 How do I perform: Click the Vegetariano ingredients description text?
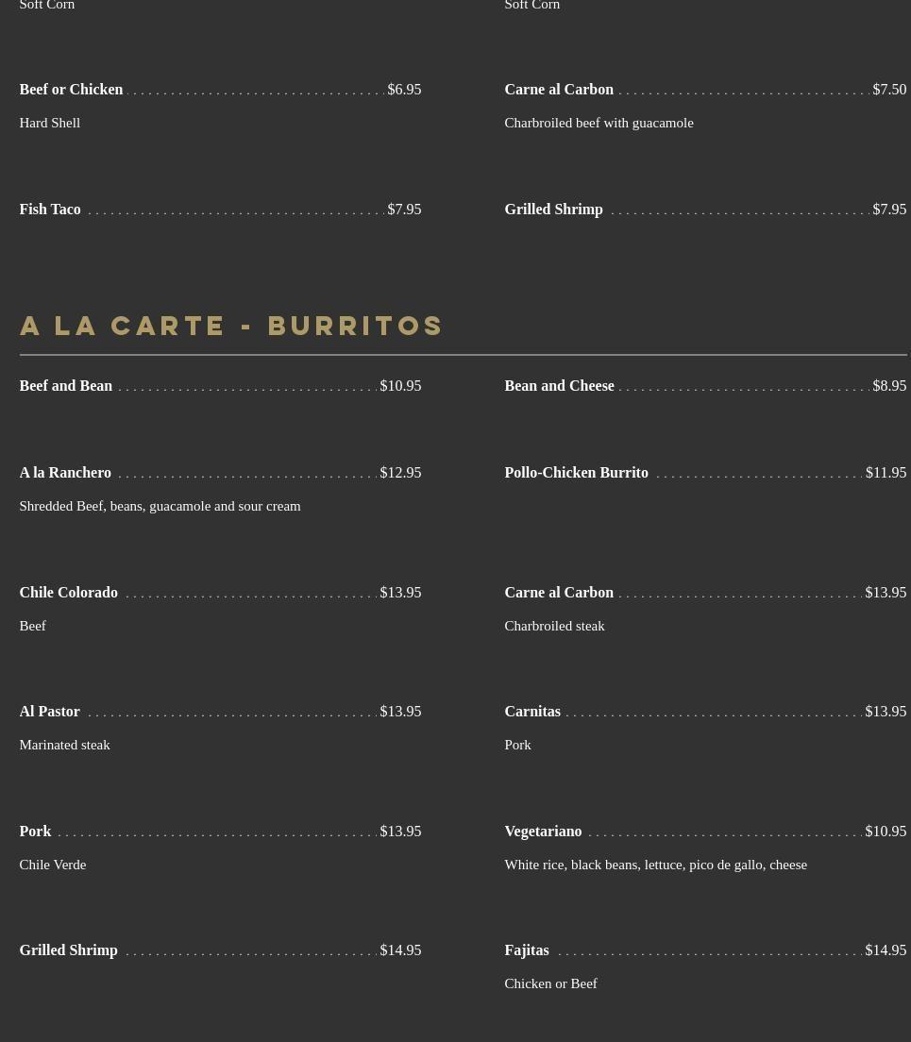click(655, 865)
